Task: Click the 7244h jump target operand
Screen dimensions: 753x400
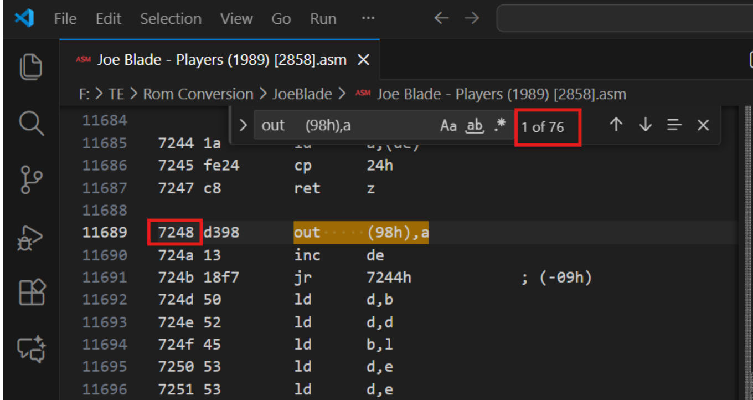Action: [389, 277]
